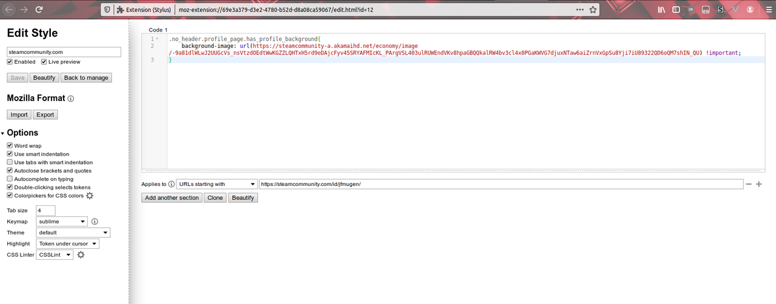Viewport: 776px width, 304px height.
Task: Reload the page with the refresh icon
Action: pos(39,10)
